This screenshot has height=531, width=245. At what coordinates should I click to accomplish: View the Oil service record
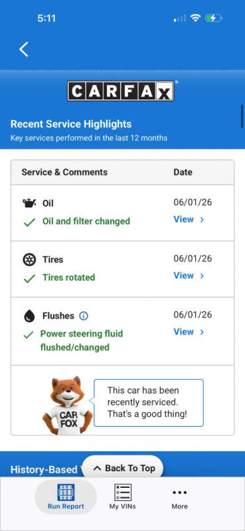pyautogui.click(x=189, y=220)
